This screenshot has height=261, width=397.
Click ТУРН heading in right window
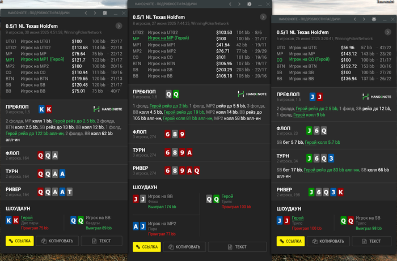tap(282, 156)
